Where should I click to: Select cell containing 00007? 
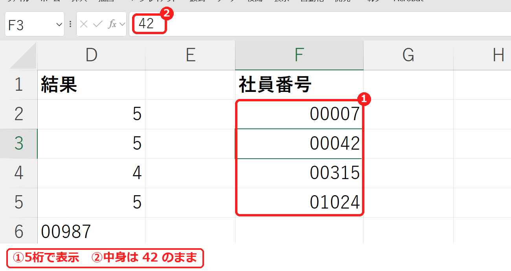pyautogui.click(x=299, y=114)
